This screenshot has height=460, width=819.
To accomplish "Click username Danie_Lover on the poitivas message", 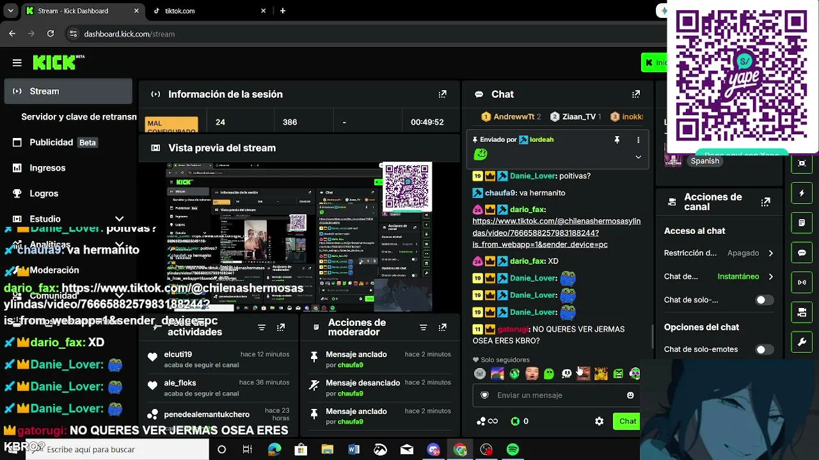I will 533,176.
